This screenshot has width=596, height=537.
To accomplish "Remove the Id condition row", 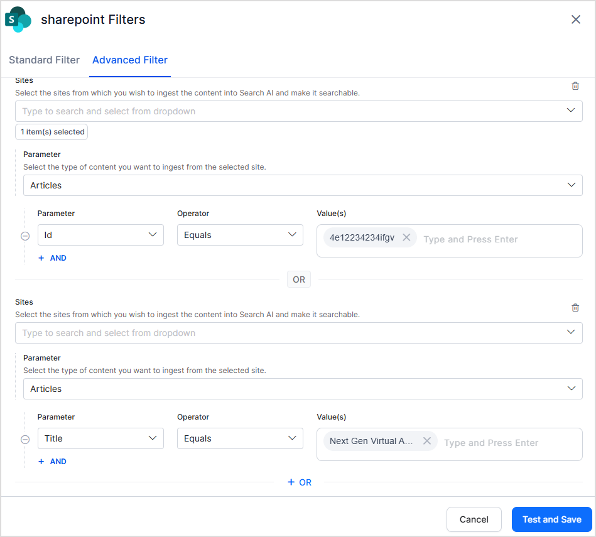I will [x=25, y=236].
